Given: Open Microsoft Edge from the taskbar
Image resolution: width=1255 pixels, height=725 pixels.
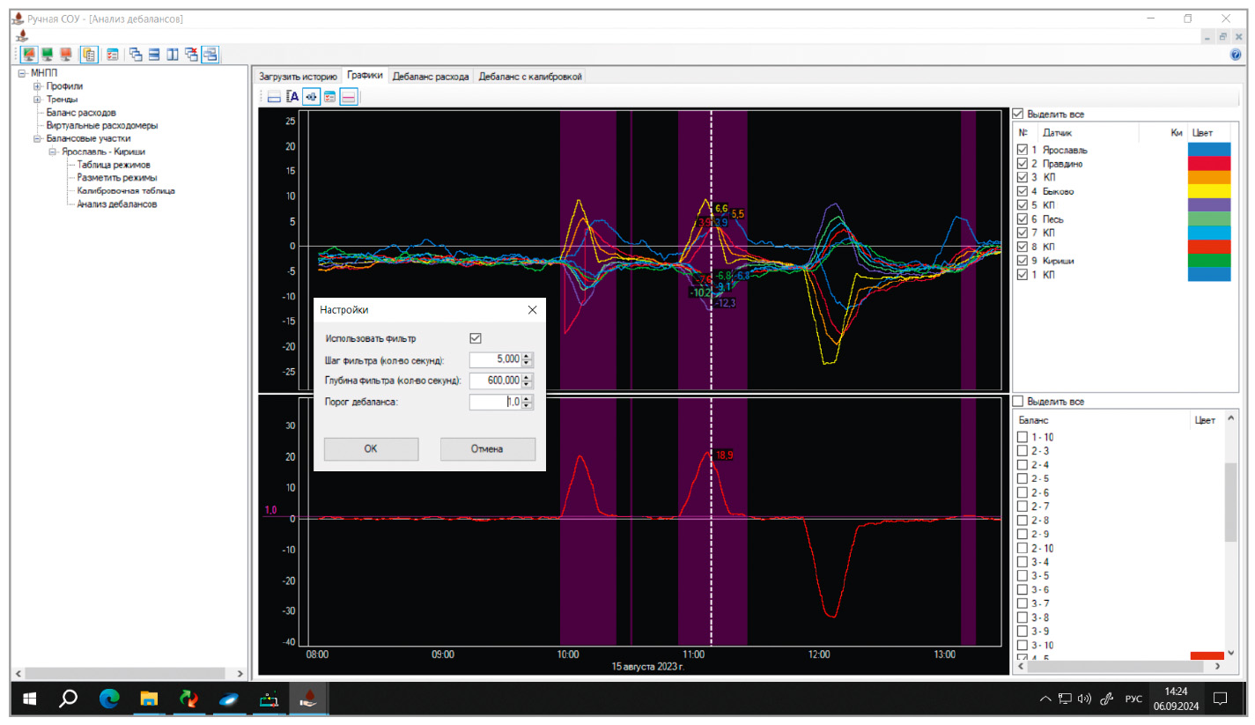Looking at the screenshot, I should 109,699.
